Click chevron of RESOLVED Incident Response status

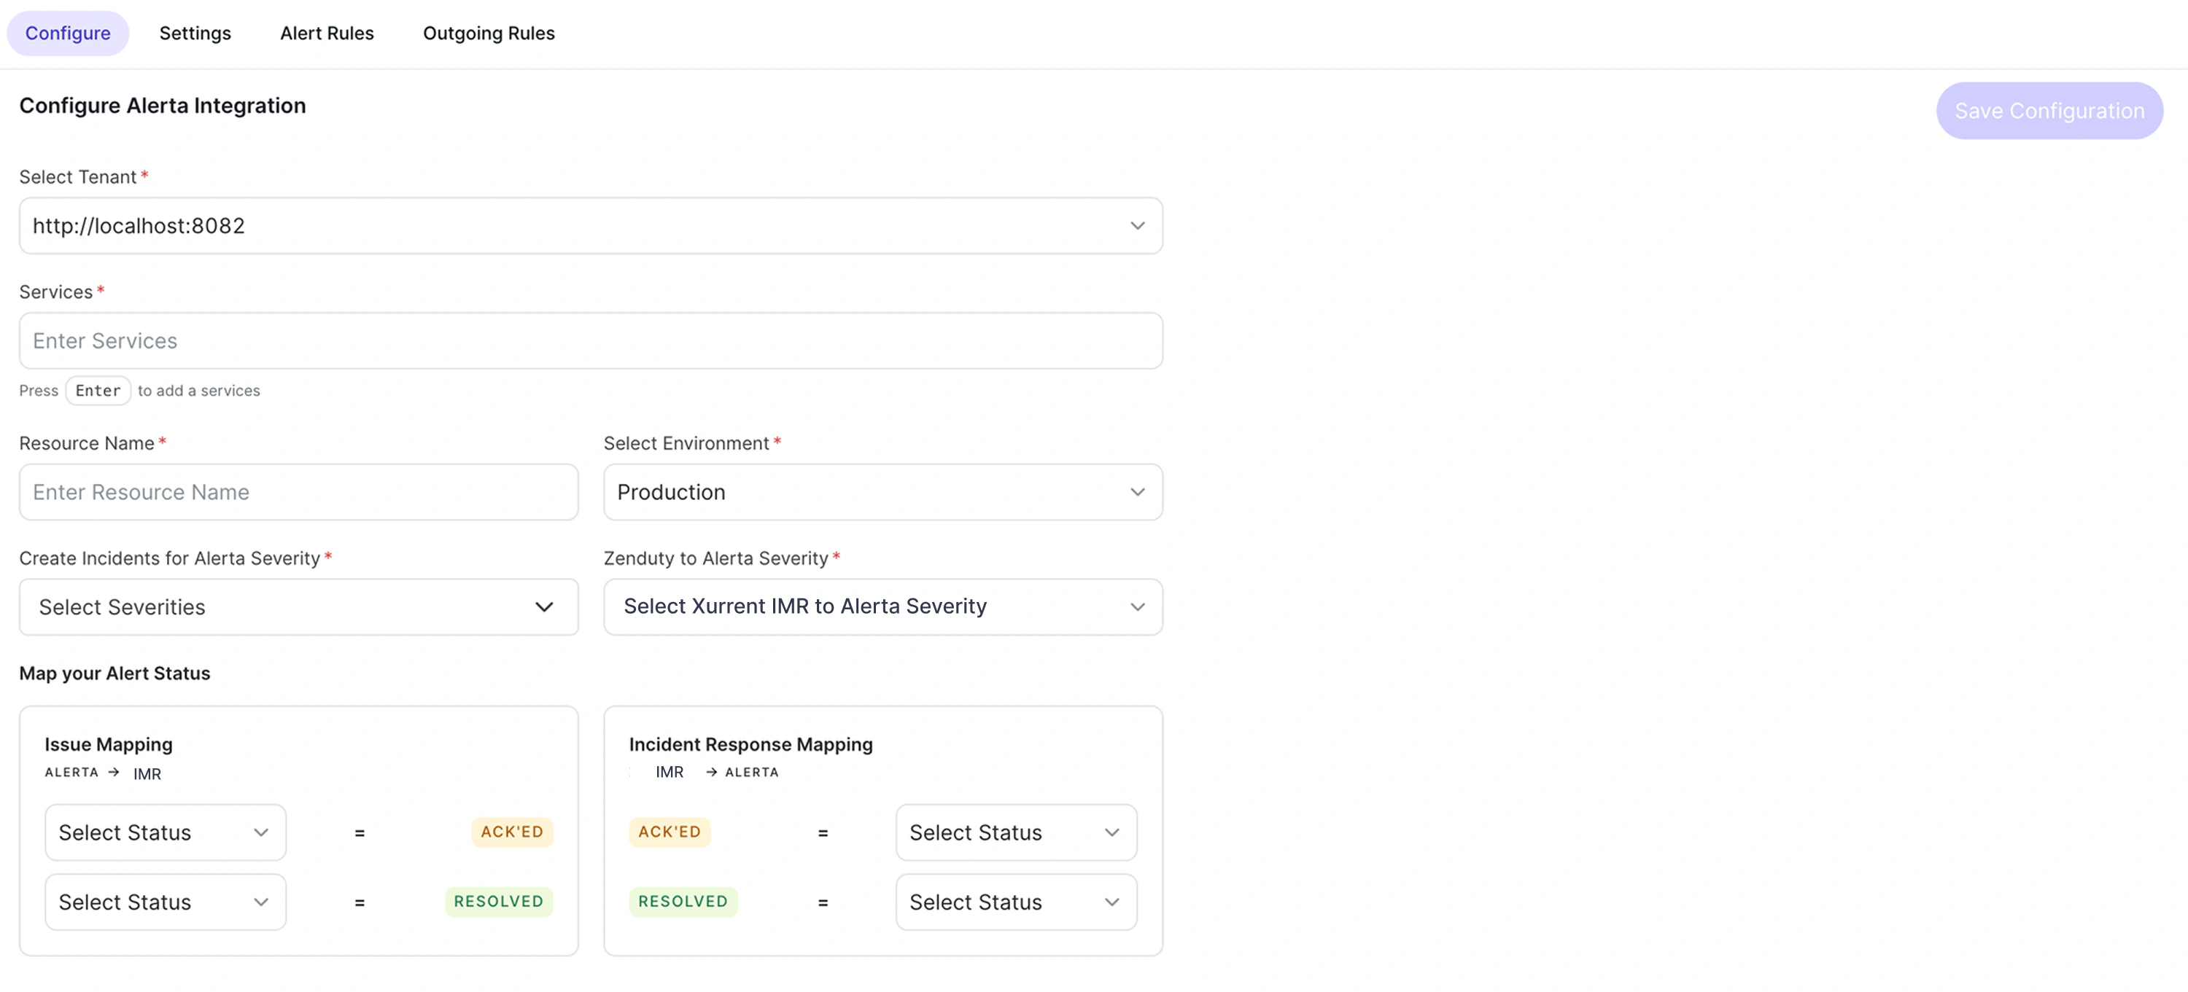tap(1111, 902)
